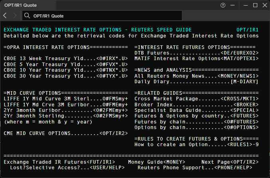This screenshot has height=178, width=270.
Task: Go forward with the right arrow
Action: pos(15,16)
